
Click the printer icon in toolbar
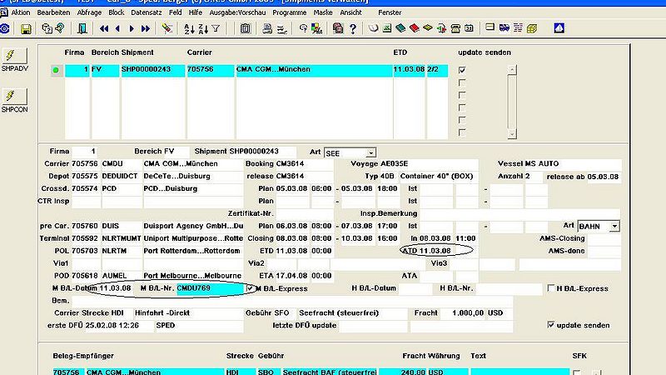(267, 29)
